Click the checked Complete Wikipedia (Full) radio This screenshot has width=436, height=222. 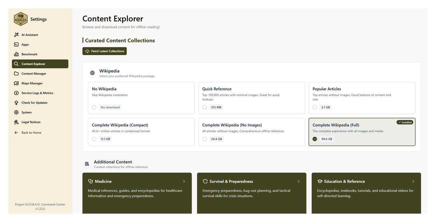[315, 139]
